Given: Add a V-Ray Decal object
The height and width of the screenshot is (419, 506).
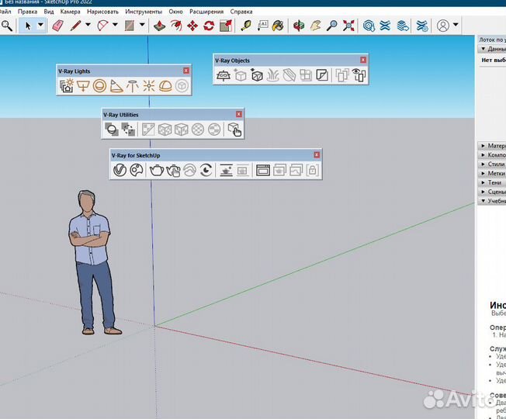Looking at the screenshot, I should tap(322, 75).
